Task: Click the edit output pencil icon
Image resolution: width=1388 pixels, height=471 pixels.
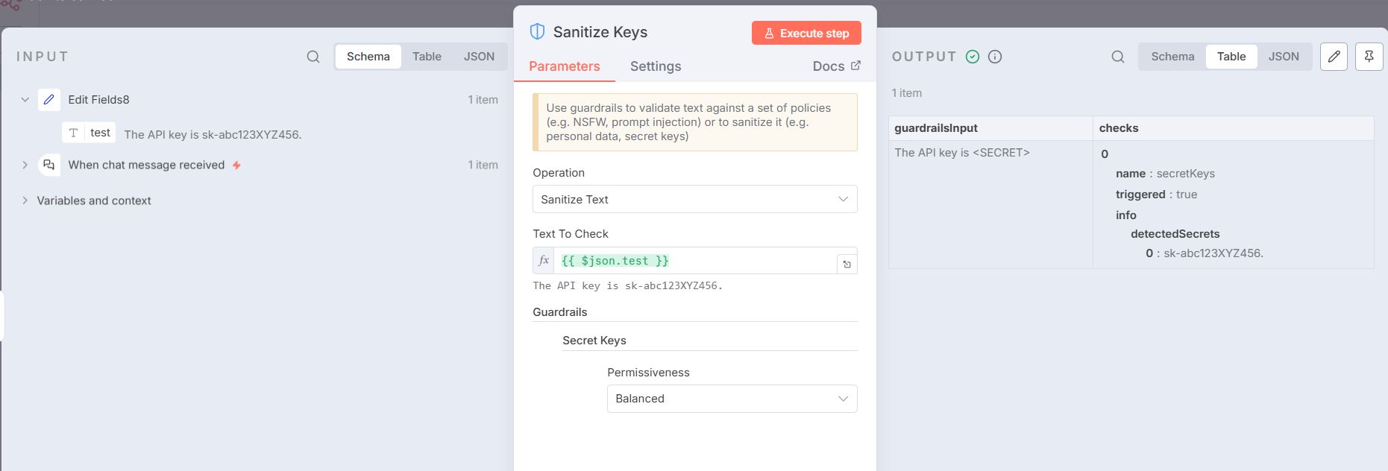Action: [1334, 56]
